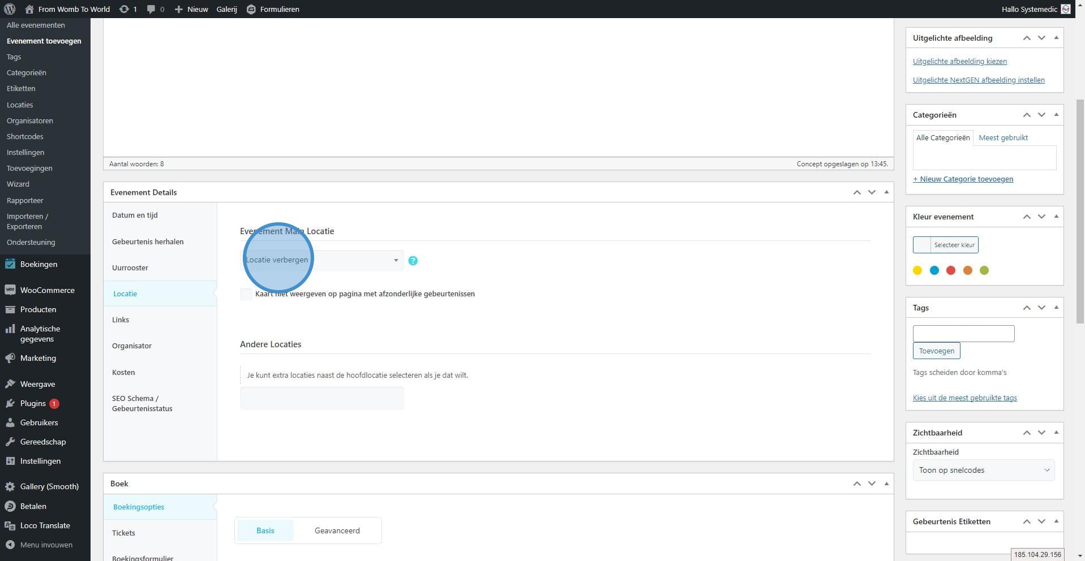The height and width of the screenshot is (561, 1085).
Task: Open the Locatie verbergen dropdown
Action: coord(322,260)
